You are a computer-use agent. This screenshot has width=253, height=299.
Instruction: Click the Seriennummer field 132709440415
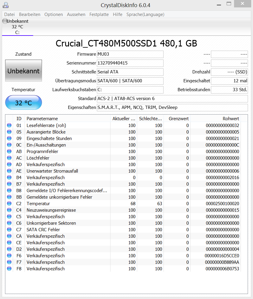click(130, 63)
